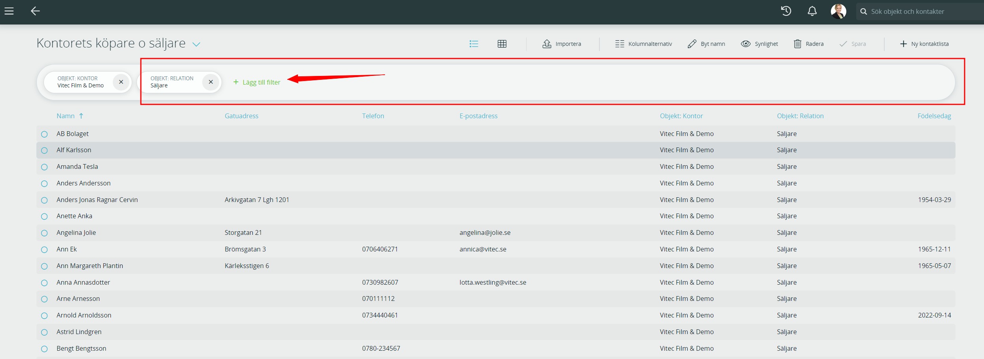This screenshot has height=359, width=984.
Task: Click phone number 0780-234567
Action: point(381,348)
